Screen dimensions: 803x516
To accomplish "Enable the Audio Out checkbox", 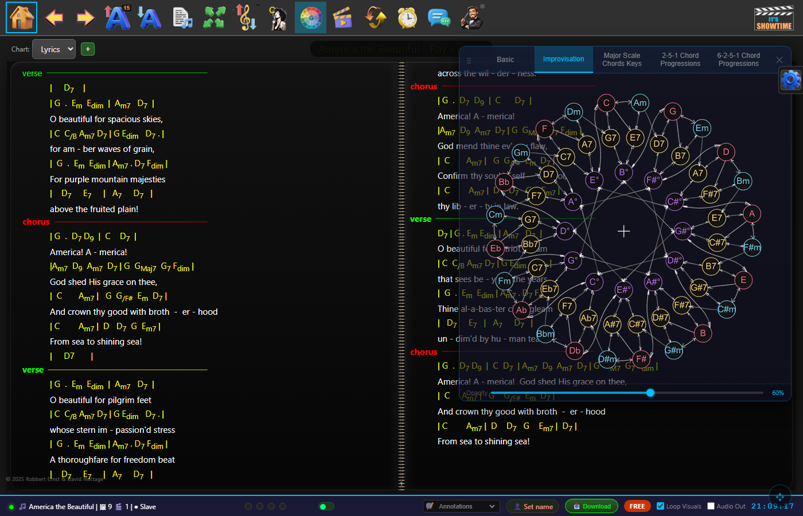I will 711,506.
